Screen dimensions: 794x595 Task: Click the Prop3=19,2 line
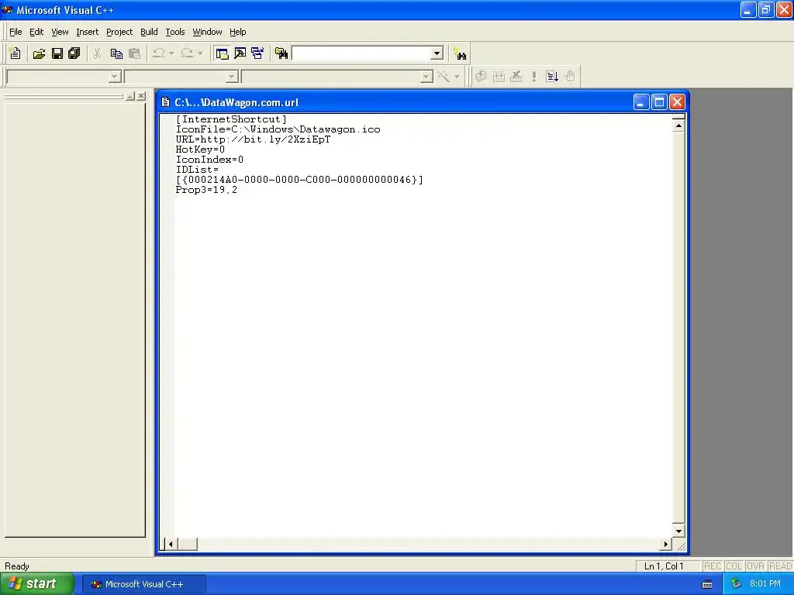click(206, 191)
